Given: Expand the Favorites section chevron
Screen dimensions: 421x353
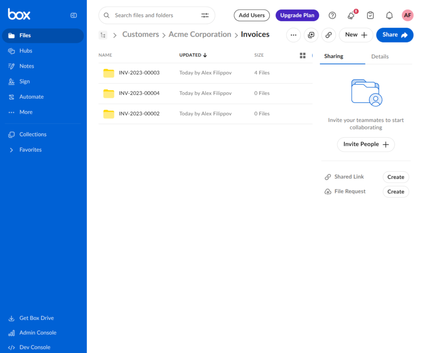Looking at the screenshot, I should [11, 150].
